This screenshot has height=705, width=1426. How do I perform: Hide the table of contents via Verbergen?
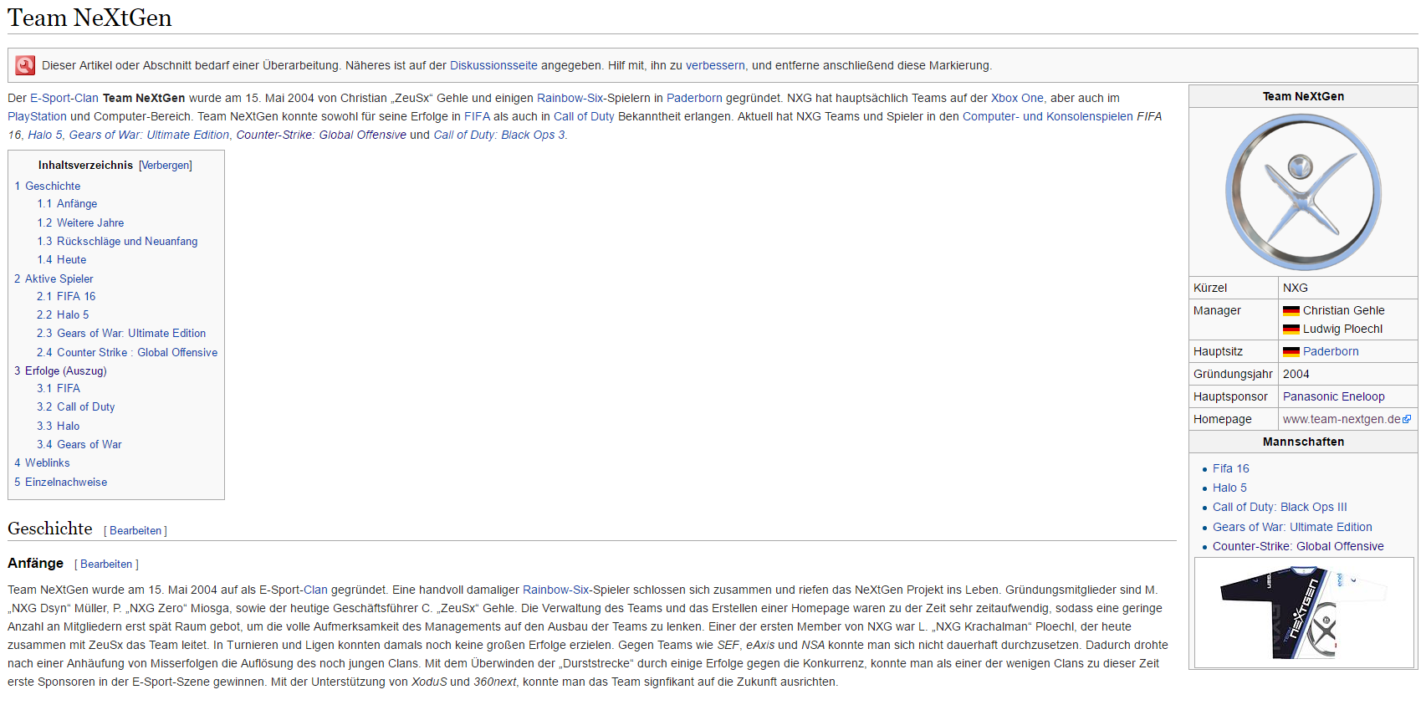[x=166, y=166]
